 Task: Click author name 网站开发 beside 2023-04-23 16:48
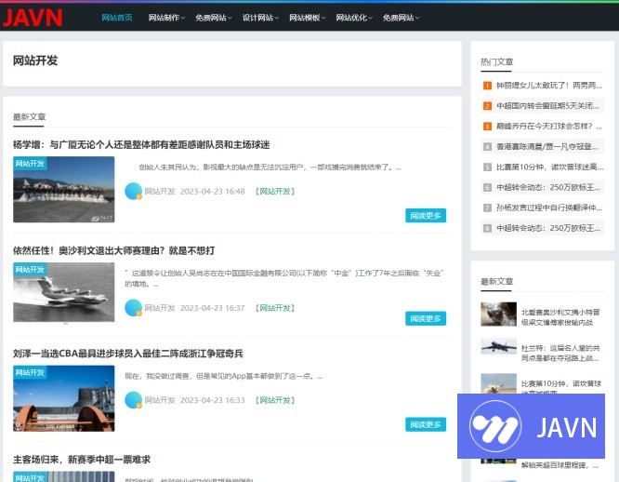[160, 192]
